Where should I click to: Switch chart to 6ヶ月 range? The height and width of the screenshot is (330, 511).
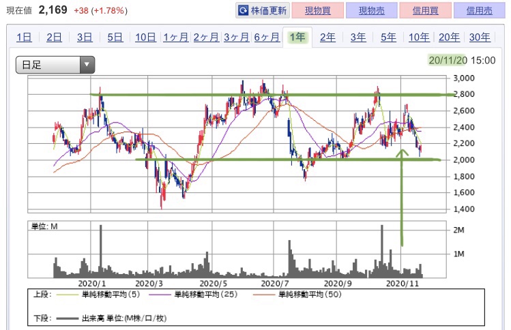(x=267, y=37)
